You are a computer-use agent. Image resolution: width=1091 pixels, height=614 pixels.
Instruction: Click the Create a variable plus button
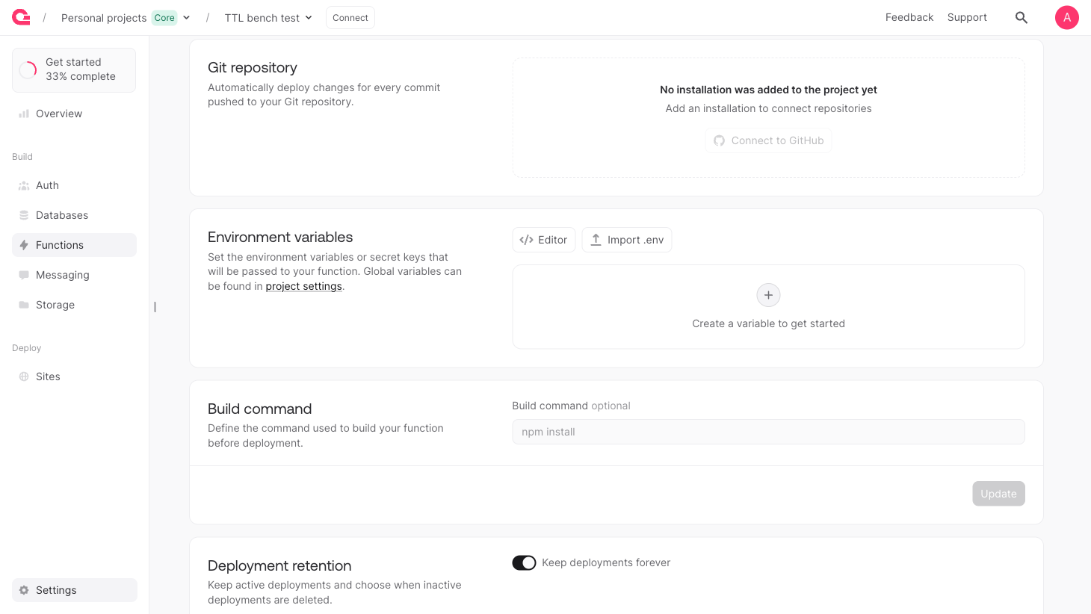pos(768,295)
